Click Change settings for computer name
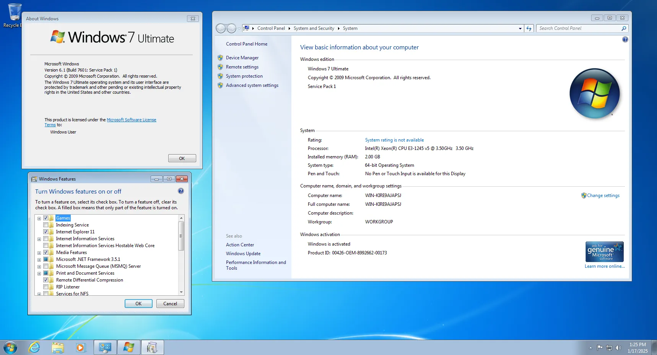This screenshot has width=657, height=355. click(x=603, y=195)
